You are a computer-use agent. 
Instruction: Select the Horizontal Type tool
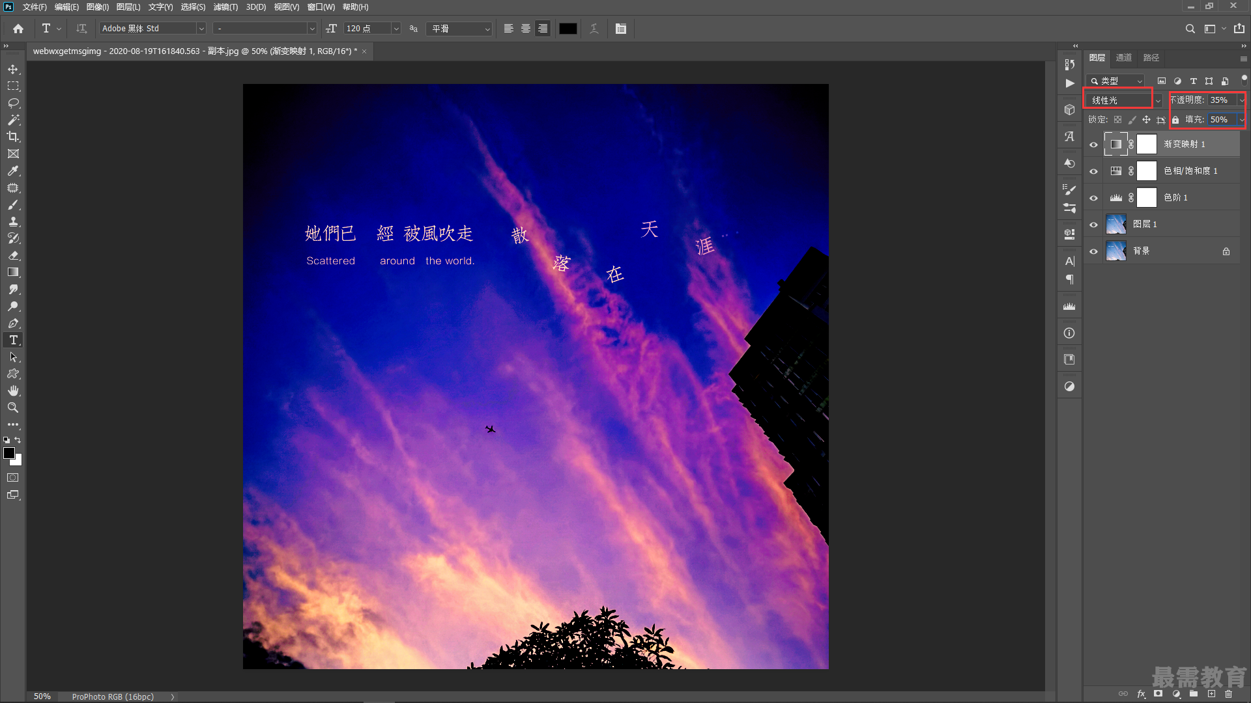point(13,340)
